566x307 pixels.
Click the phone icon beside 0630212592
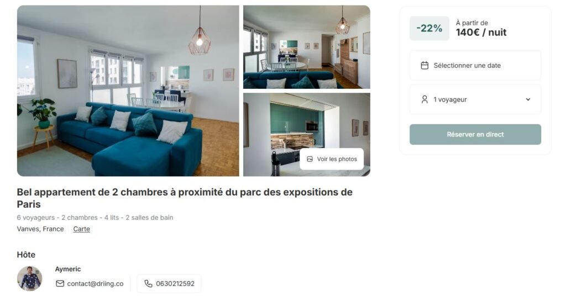148,284
